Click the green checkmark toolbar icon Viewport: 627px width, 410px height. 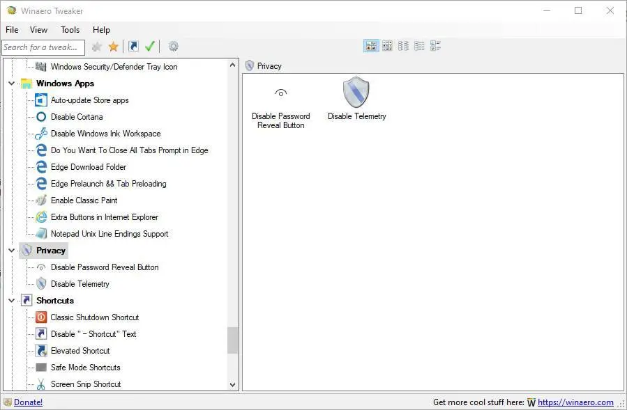coord(150,47)
